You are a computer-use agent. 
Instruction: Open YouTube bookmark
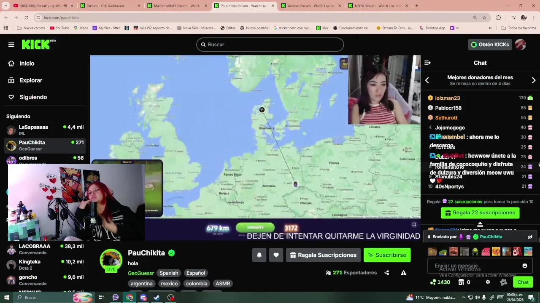tap(59, 28)
